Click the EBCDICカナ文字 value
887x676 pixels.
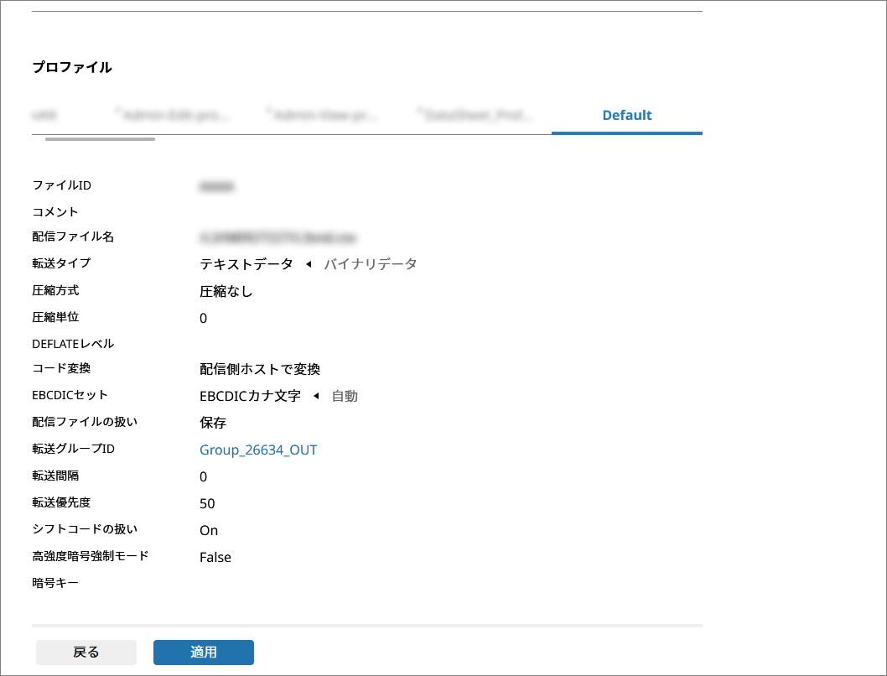coord(250,396)
